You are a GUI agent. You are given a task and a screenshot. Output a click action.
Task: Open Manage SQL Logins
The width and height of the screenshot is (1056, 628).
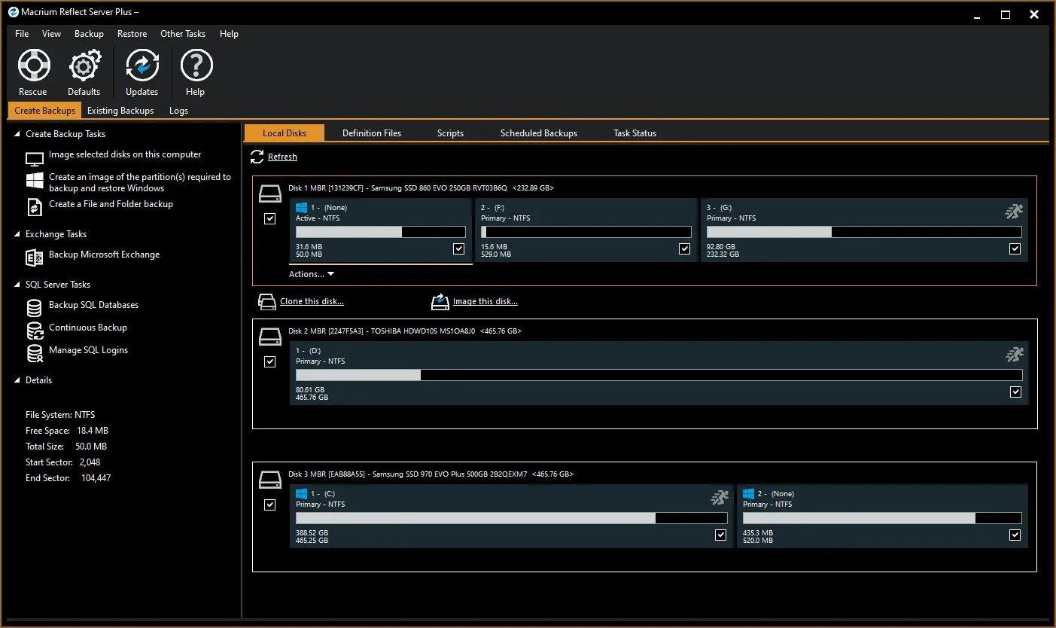pos(89,349)
